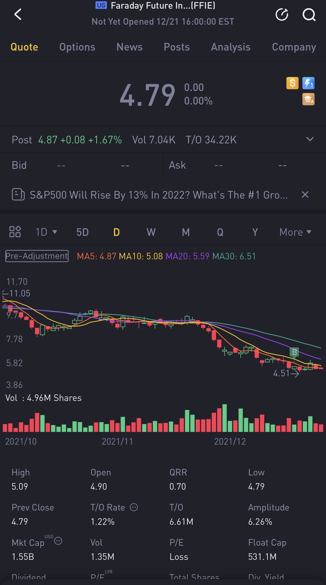Image resolution: width=326 pixels, height=585 pixels.
Task: Open the chart layout grid icon
Action: (15, 232)
